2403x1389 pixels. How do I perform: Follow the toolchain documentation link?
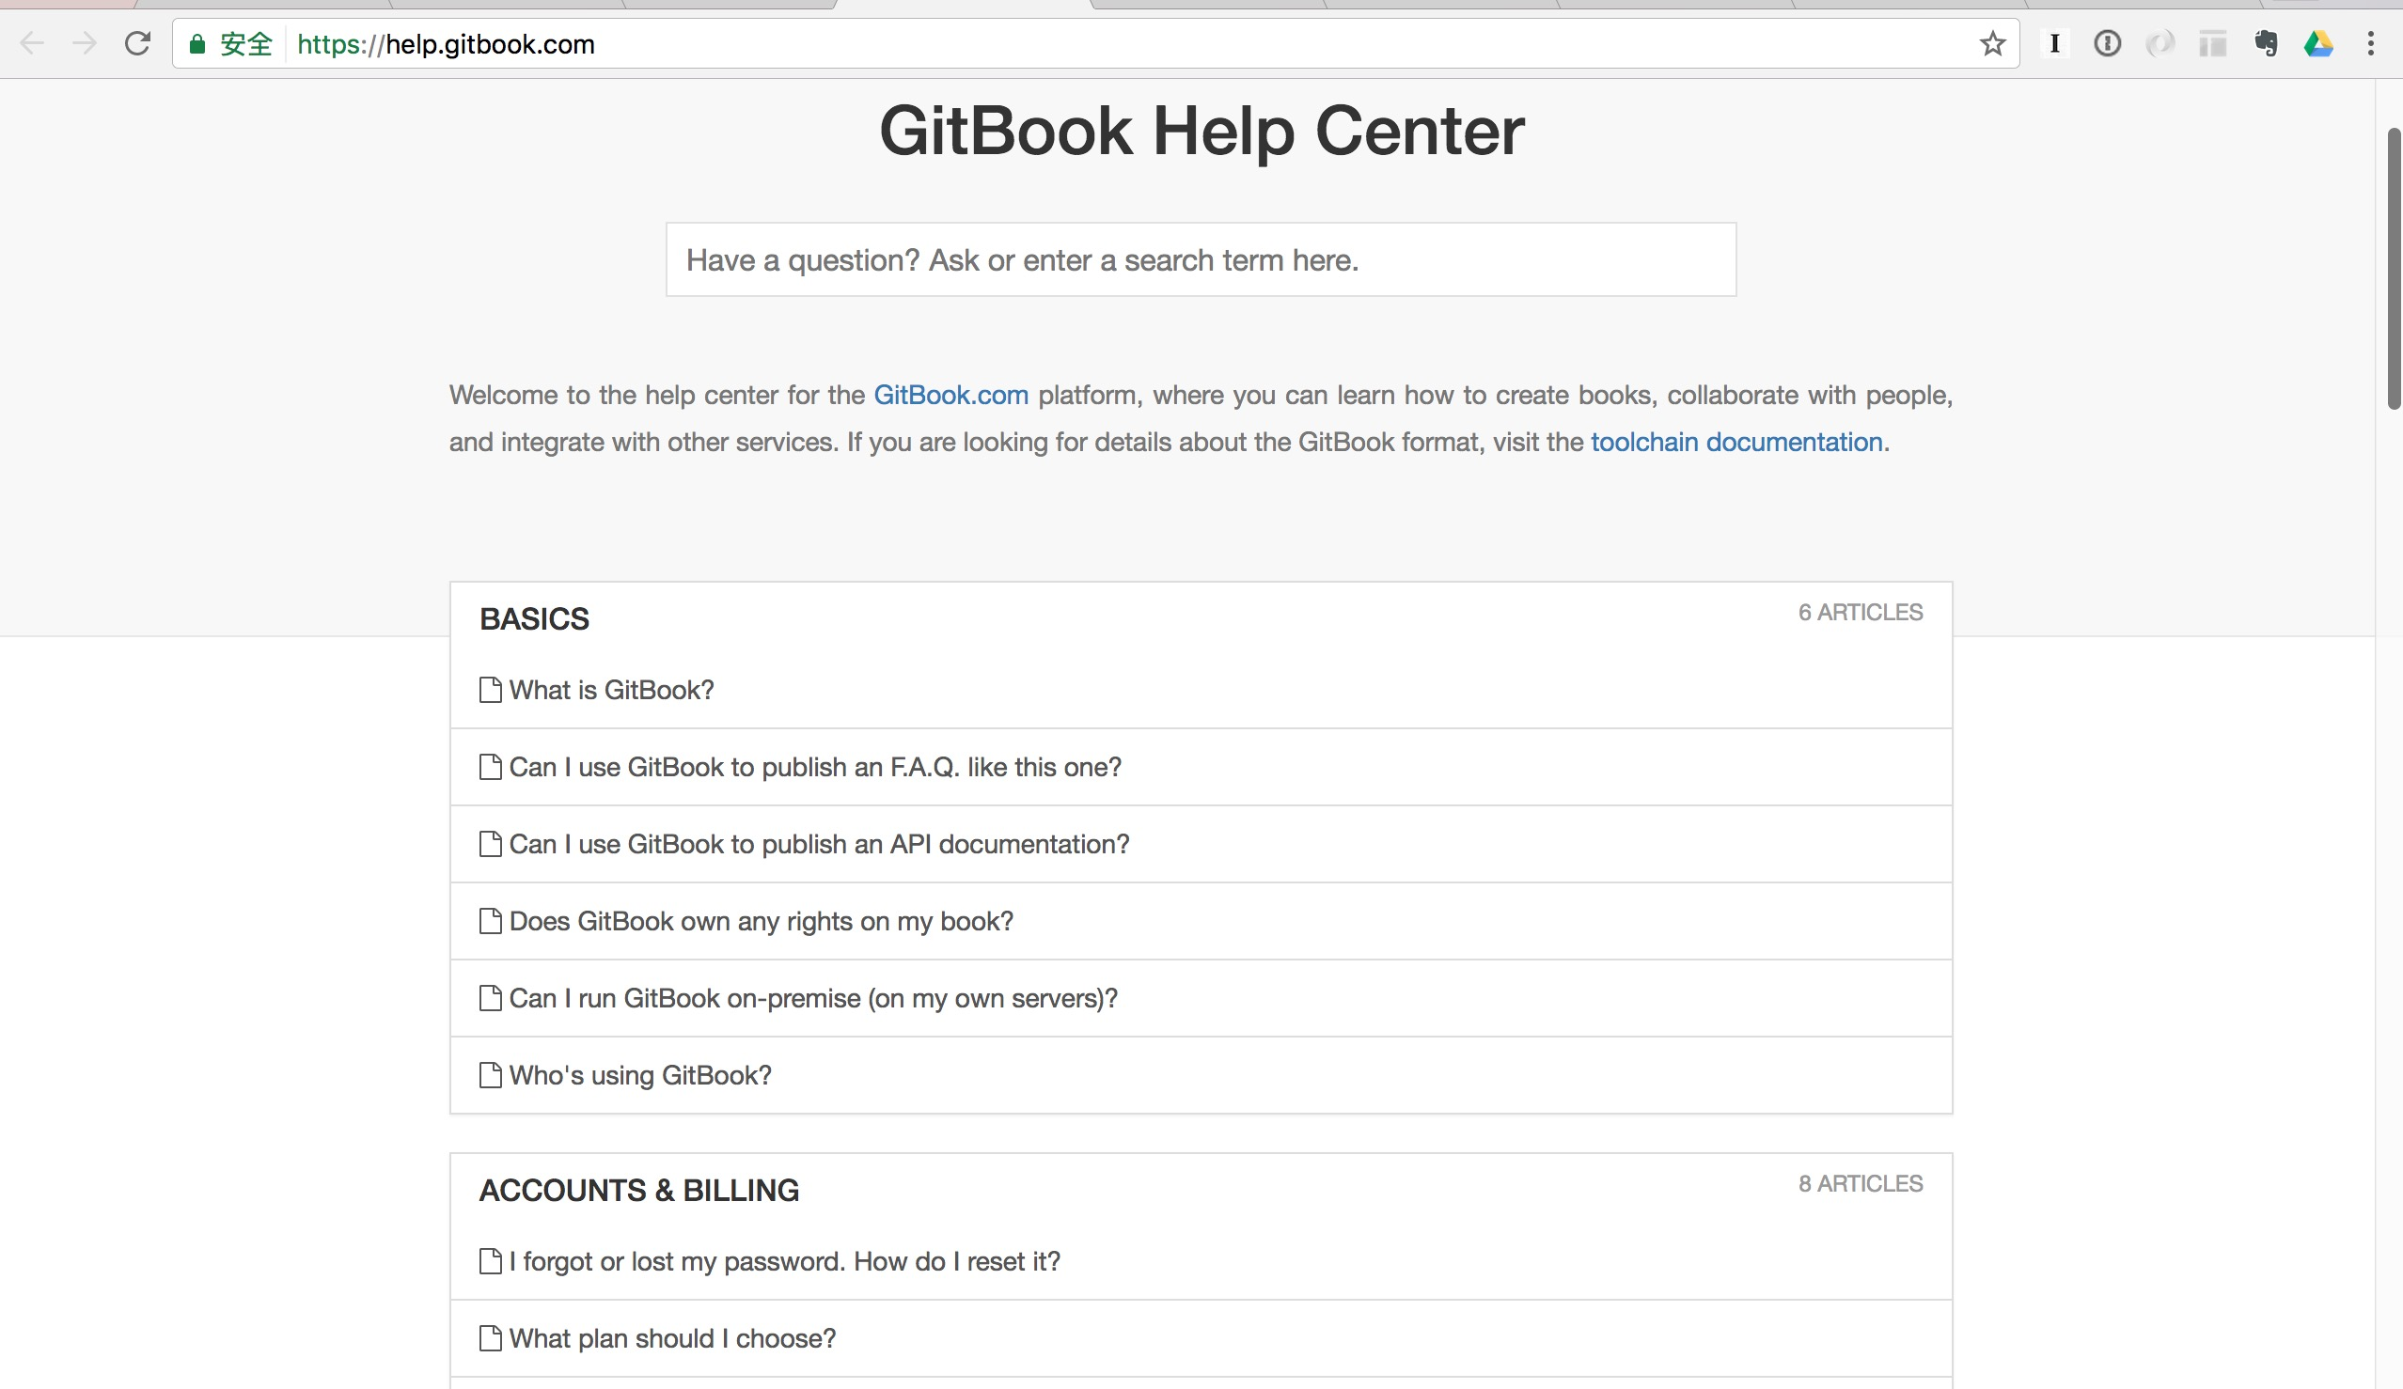(x=1736, y=443)
